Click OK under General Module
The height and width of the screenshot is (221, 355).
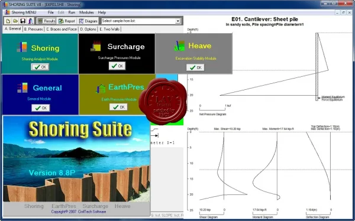point(41,108)
